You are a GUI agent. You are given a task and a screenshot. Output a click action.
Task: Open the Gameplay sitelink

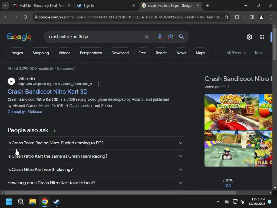(x=16, y=112)
